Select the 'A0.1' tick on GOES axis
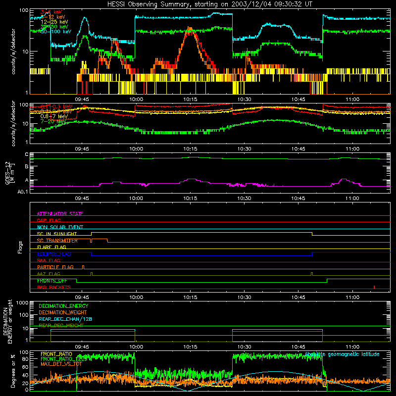This screenshot has height=396, width=396. click(23, 192)
